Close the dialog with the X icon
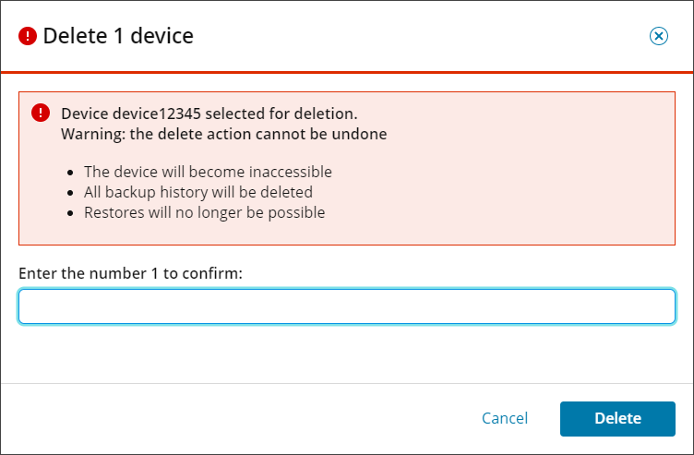The image size is (694, 455). click(658, 36)
